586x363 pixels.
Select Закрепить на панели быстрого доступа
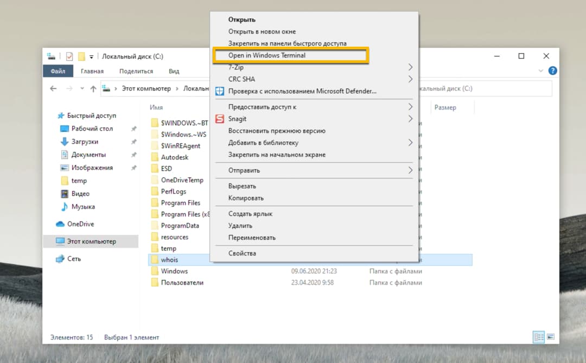click(x=288, y=43)
